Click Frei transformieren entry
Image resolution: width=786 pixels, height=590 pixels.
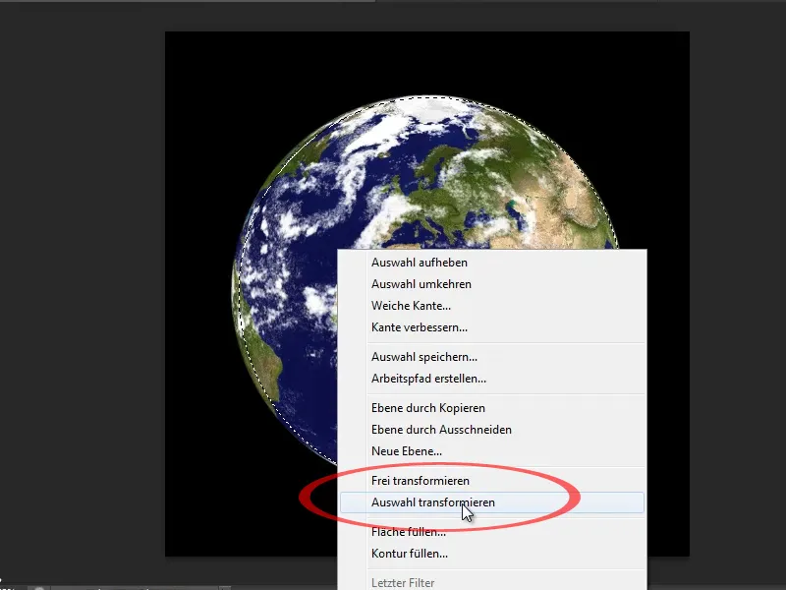point(492,481)
